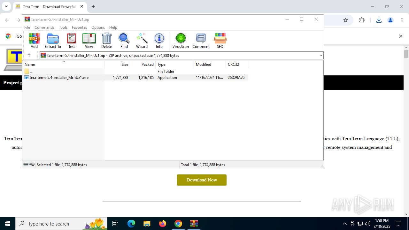Sort file list by Type column
The image size is (409, 230).
[x=175, y=65]
